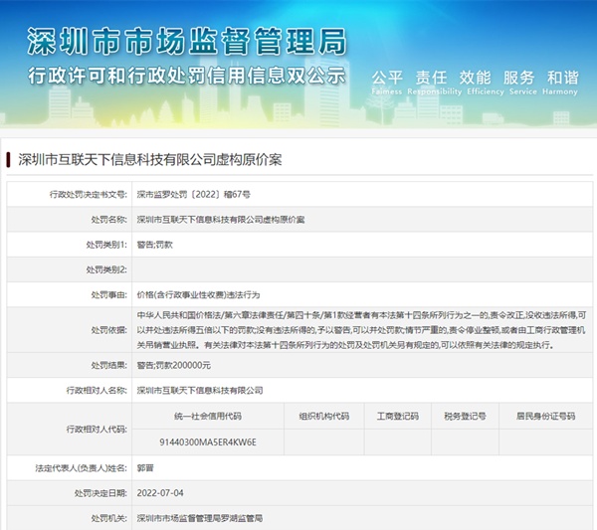Click the case heading 深圳市互联天下信息科技有限公司虚构原价案
This screenshot has width=597, height=530.
point(150,159)
